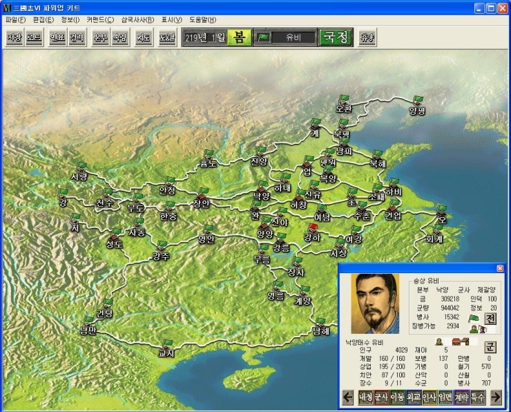Open the 삼국사사(R) menu
Viewport: 511px width, 412px height.
[x=137, y=19]
